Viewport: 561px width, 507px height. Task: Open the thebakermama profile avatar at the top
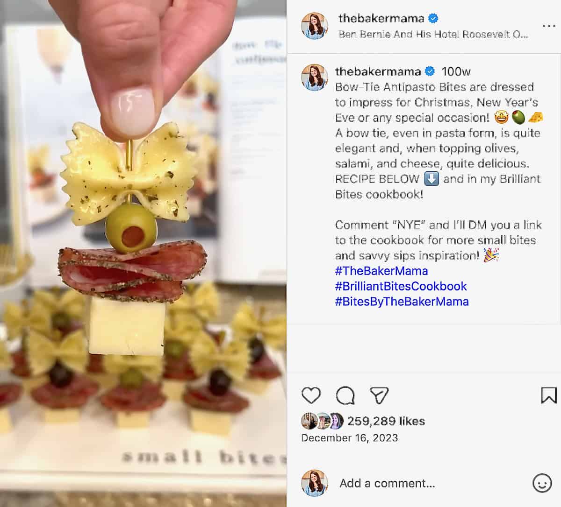[314, 26]
